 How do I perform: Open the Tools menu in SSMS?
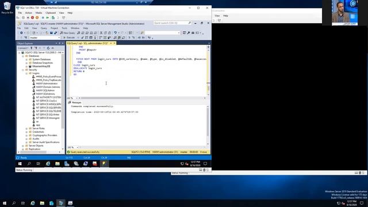(64, 28)
